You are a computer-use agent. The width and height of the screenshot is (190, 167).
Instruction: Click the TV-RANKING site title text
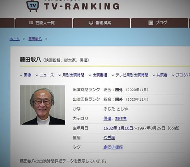click(x=82, y=6)
